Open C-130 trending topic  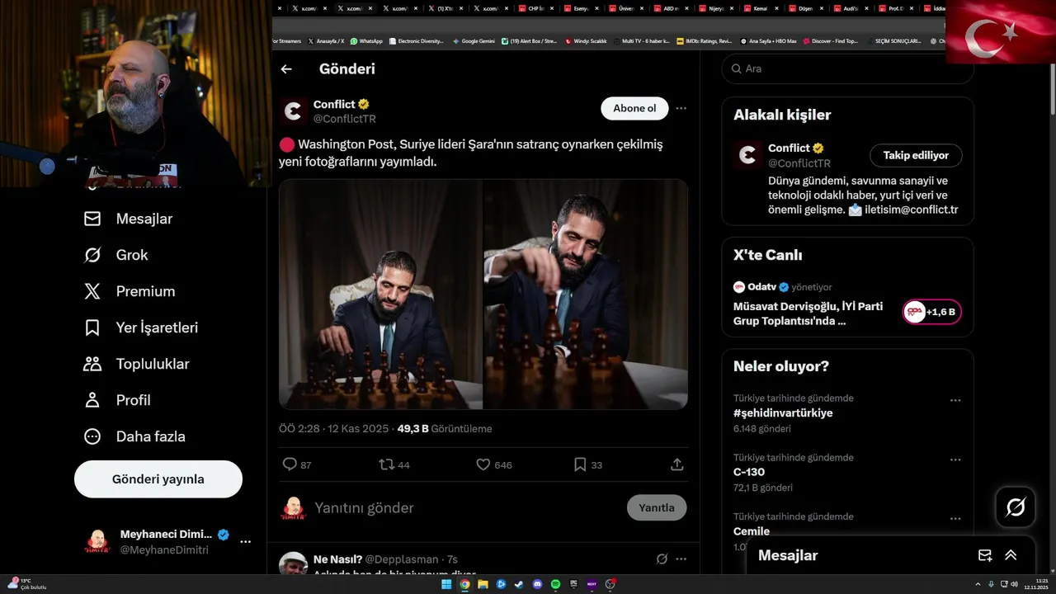(x=749, y=473)
